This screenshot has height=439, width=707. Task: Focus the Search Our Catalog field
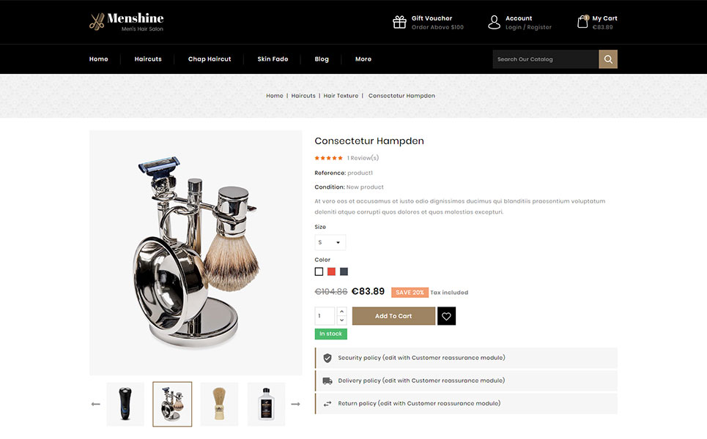pos(546,59)
